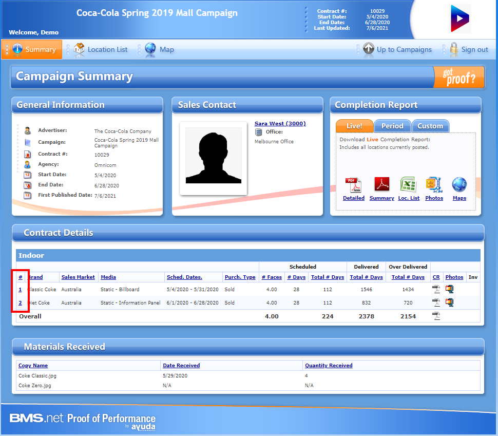This screenshot has width=498, height=436.
Task: Click the Contract # document icon
Action: [x=28, y=154]
